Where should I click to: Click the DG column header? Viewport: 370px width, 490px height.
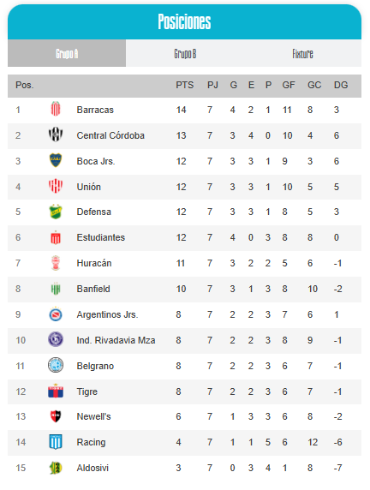click(x=341, y=85)
